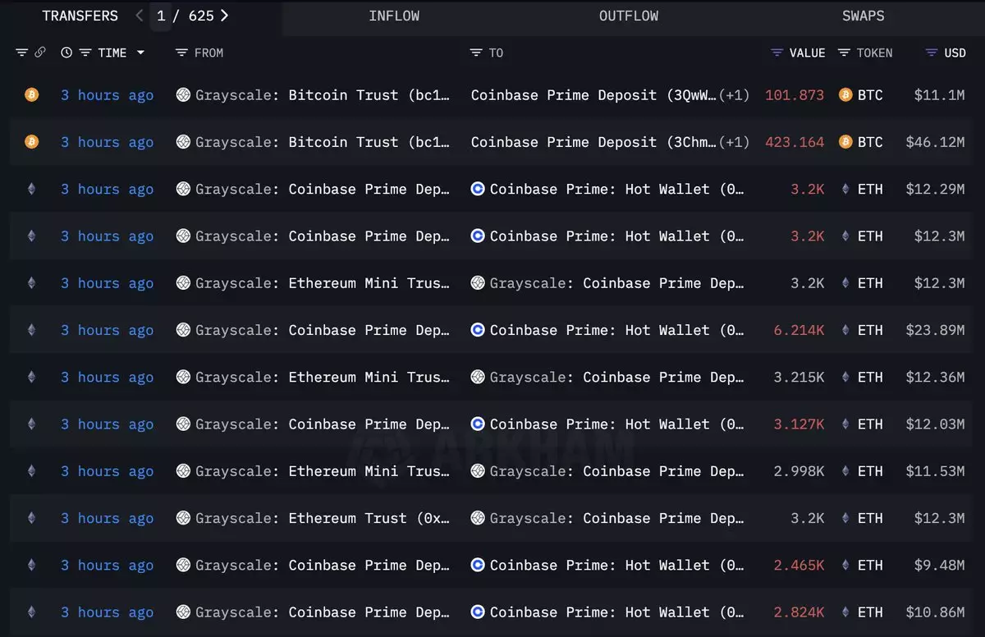
Task: Go to previous transfers page chevron
Action: click(139, 16)
